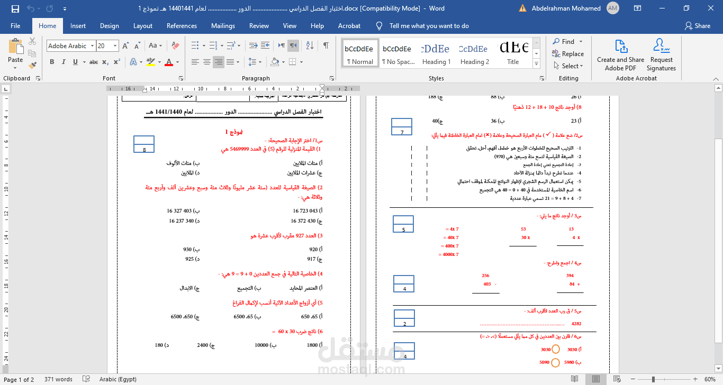Toggle Italic formatting
The height and width of the screenshot is (385, 723).
[64, 62]
